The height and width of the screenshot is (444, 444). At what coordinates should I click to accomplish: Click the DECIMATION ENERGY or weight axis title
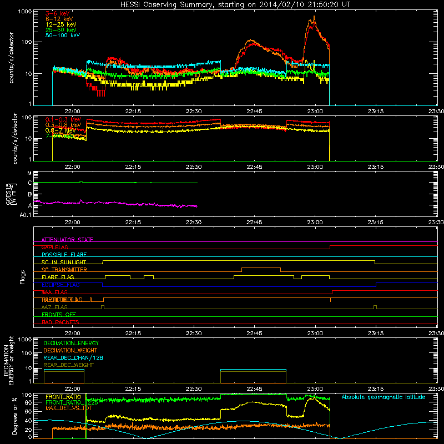(x=8, y=361)
